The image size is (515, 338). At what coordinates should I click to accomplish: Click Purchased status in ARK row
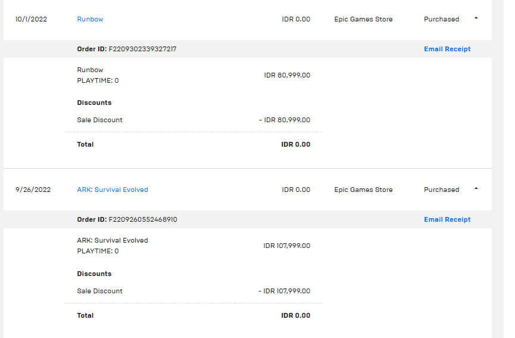tap(441, 190)
